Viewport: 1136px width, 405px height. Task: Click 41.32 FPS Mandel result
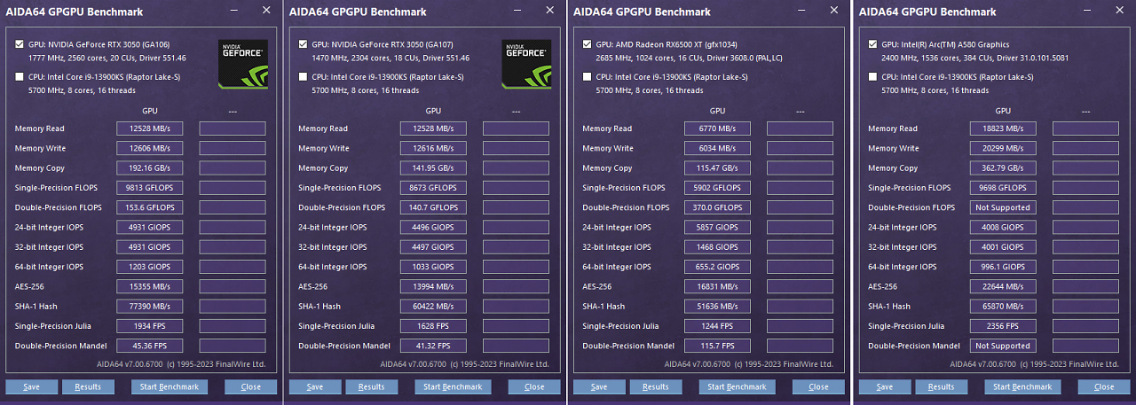[433, 346]
